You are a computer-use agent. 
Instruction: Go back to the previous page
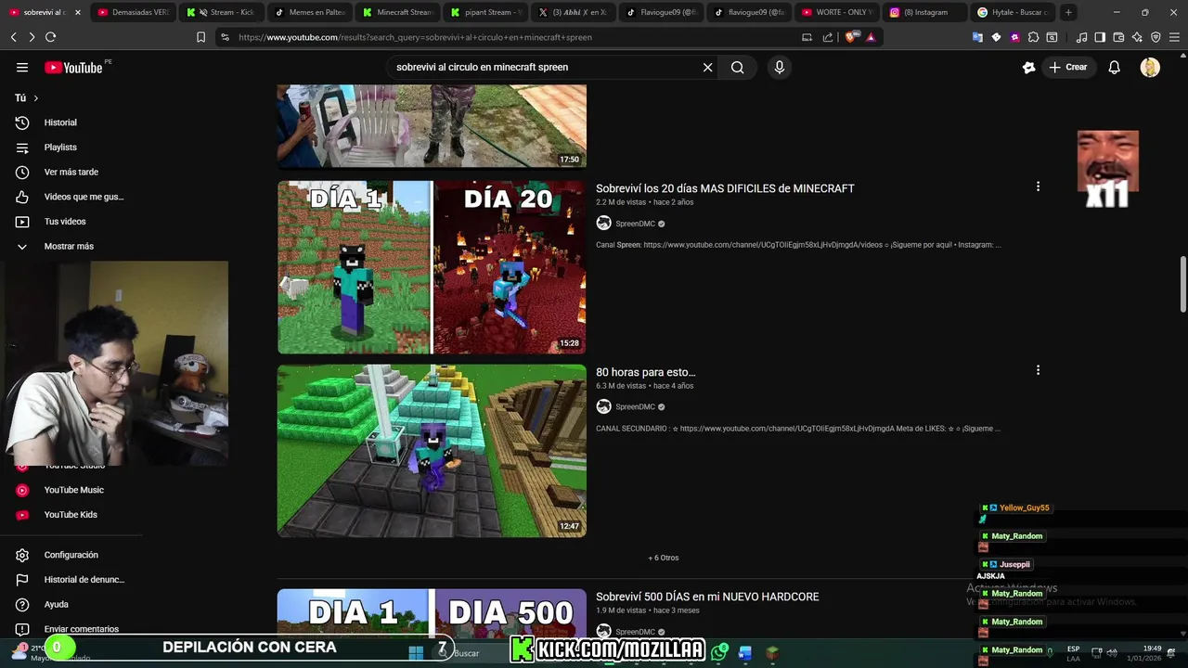point(14,37)
